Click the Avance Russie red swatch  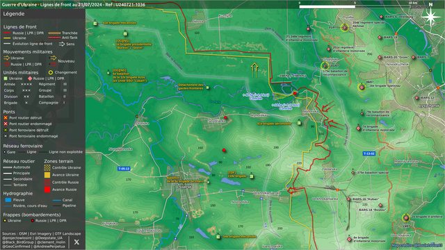[47, 190]
